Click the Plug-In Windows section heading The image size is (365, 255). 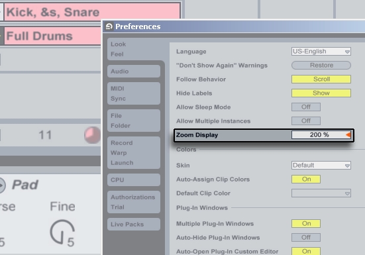coord(202,207)
